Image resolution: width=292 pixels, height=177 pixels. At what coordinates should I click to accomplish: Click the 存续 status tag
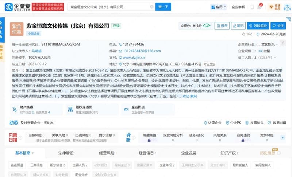point(116,26)
